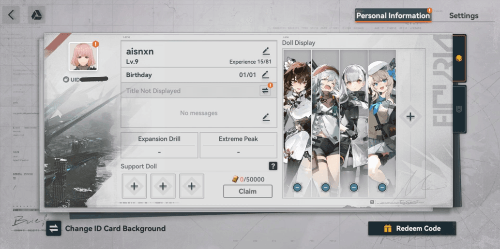Add second Support Doll slot

pos(163,186)
